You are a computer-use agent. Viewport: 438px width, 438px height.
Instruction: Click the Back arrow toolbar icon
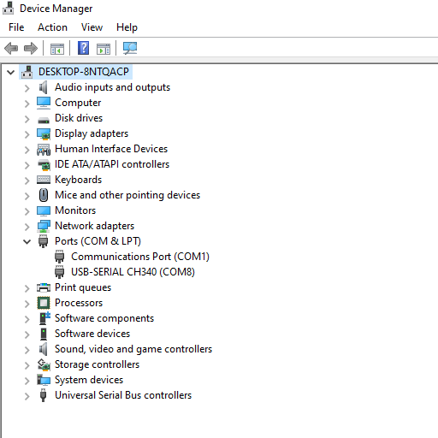click(x=11, y=48)
